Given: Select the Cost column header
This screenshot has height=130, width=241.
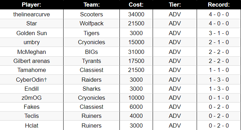Looking at the screenshot, I should pyautogui.click(x=136, y=5).
